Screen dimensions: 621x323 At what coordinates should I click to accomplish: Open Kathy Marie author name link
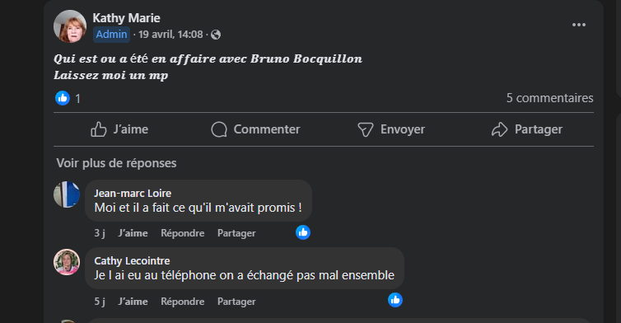(x=126, y=18)
